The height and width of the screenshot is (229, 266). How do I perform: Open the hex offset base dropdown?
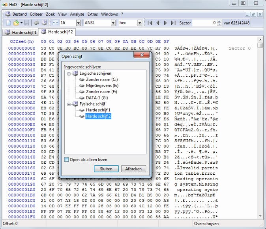140,23
